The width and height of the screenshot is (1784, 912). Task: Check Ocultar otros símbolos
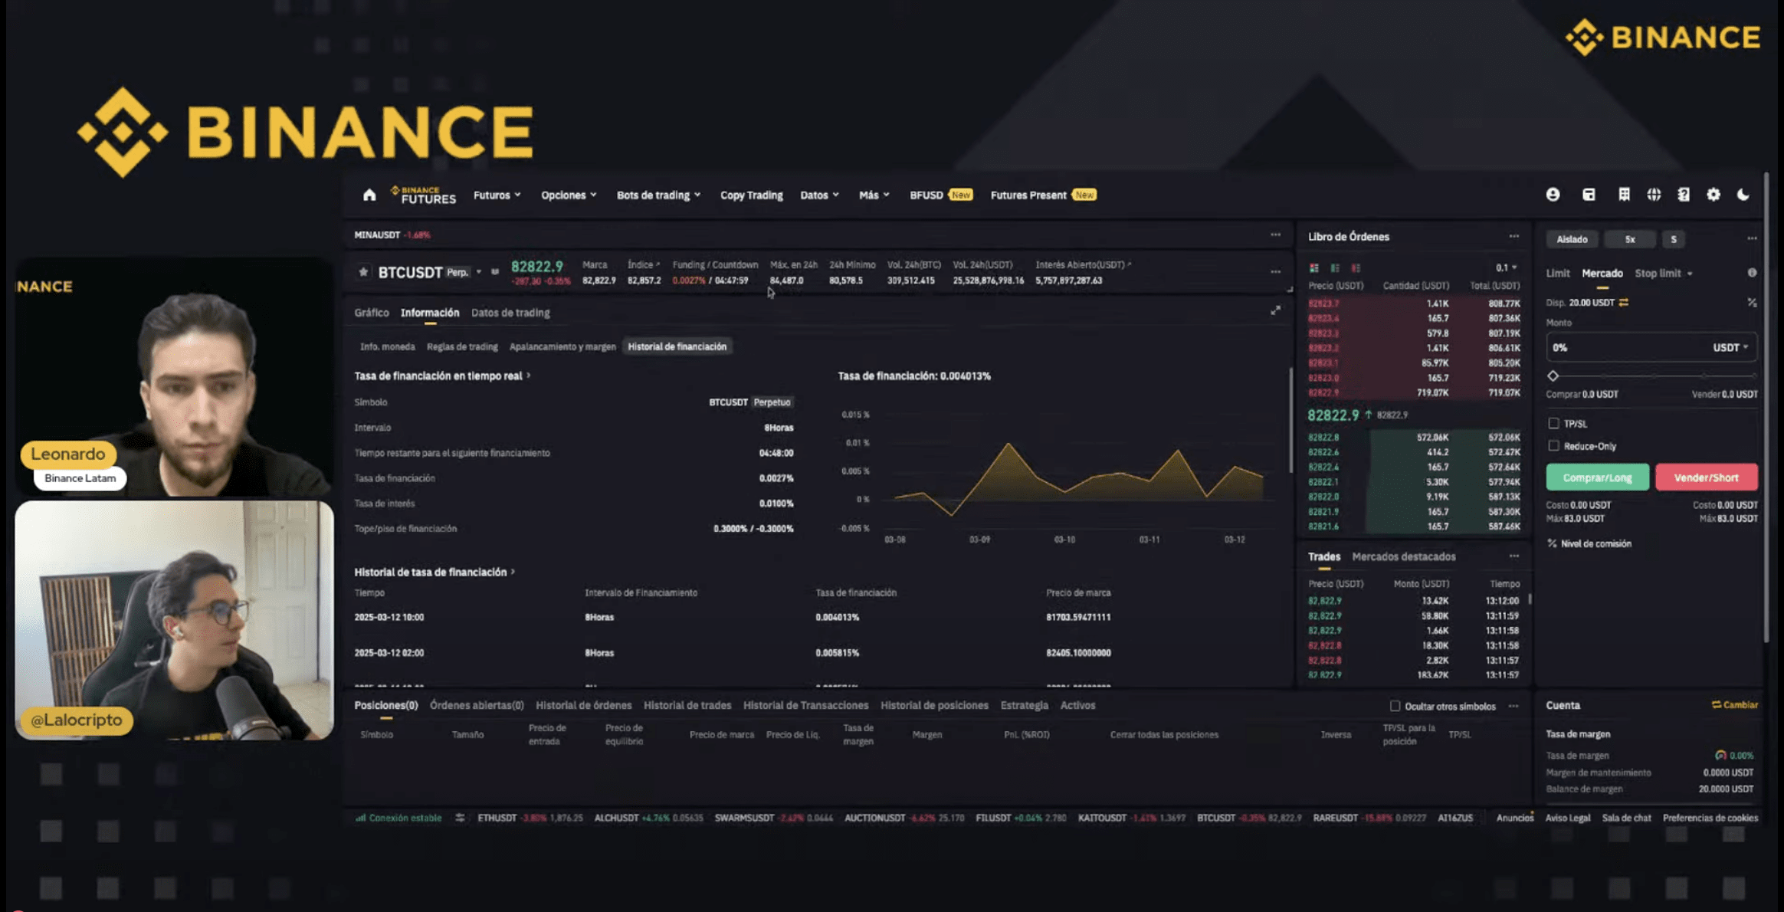point(1395,706)
